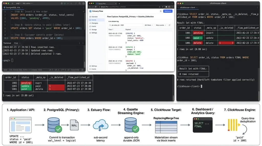This screenshot has height=146, width=262.
Task: Sort by the Time column header in stream log
Action: (x=111, y=30)
